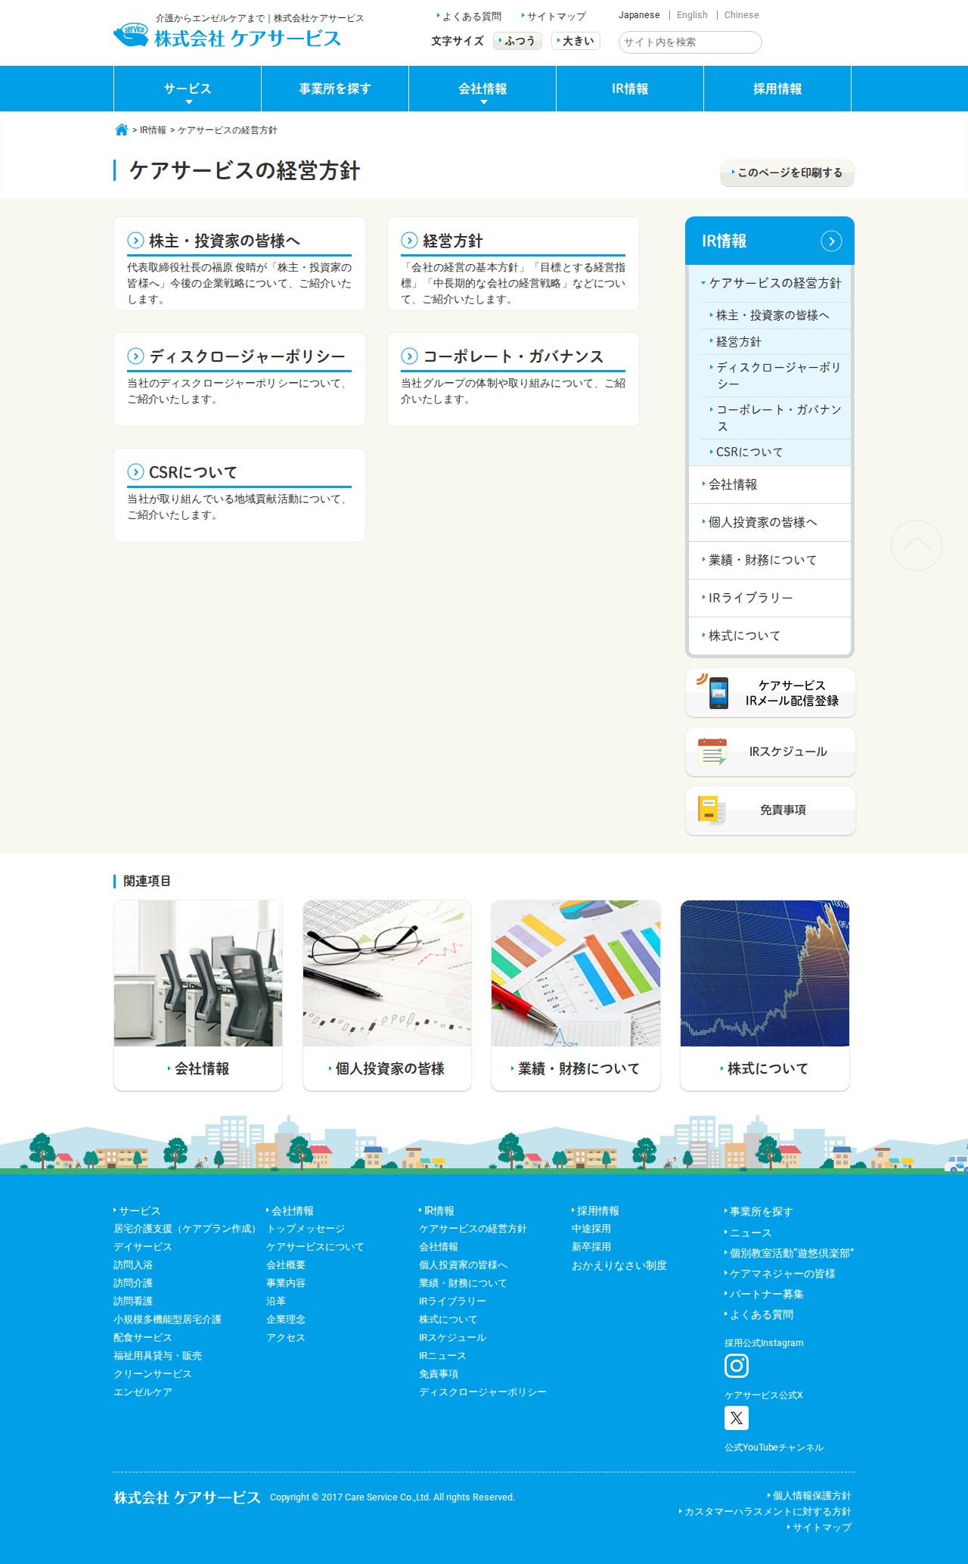
Task: Click the calendar icon beside IRスケジュール
Action: pyautogui.click(x=712, y=751)
